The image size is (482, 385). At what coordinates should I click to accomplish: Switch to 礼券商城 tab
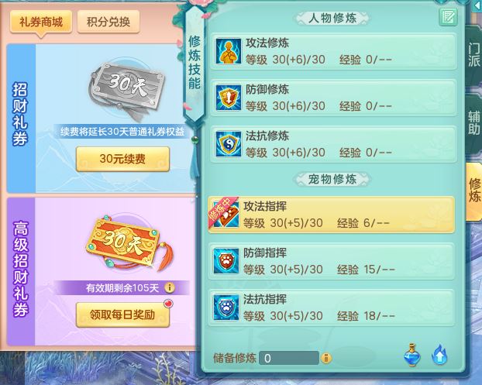pos(41,22)
